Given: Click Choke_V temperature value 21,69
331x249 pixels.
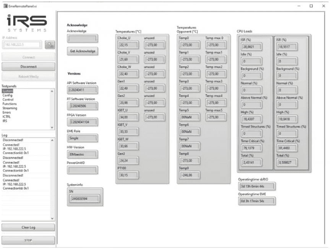Looking at the screenshot, I should (128, 59).
